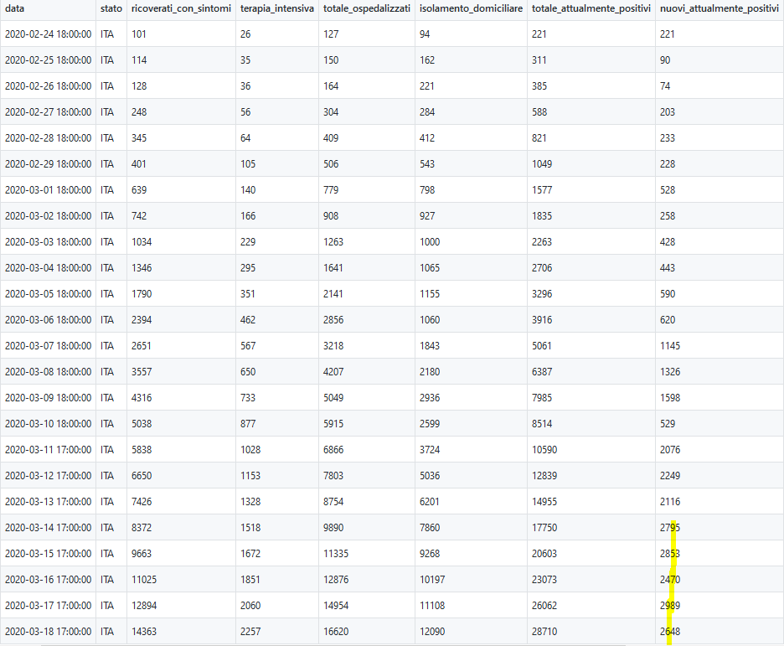Click the 'totale_ospedalizzati' column header
The image size is (784, 646).
[367, 8]
